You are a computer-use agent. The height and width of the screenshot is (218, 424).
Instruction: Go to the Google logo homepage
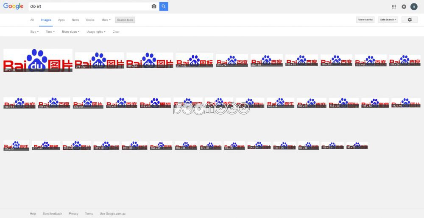tap(13, 6)
